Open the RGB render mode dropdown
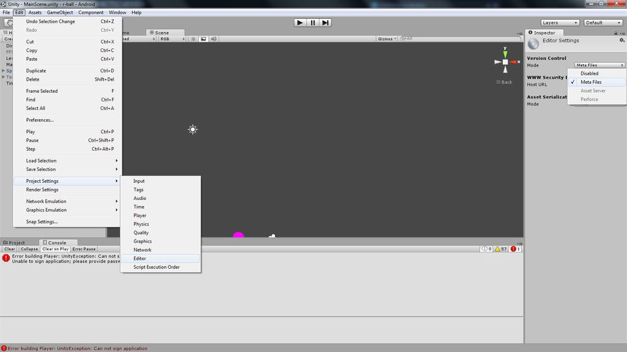Image resolution: width=627 pixels, height=352 pixels. coord(172,38)
